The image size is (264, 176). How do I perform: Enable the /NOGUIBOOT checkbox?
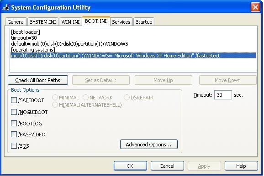tap(14, 112)
